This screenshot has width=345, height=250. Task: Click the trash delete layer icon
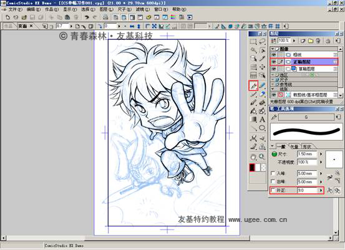pos(318,41)
